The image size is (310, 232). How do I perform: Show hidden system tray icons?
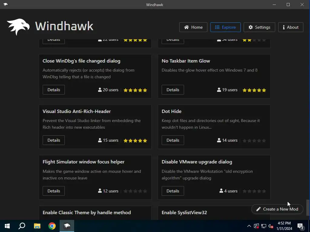click(x=249, y=226)
